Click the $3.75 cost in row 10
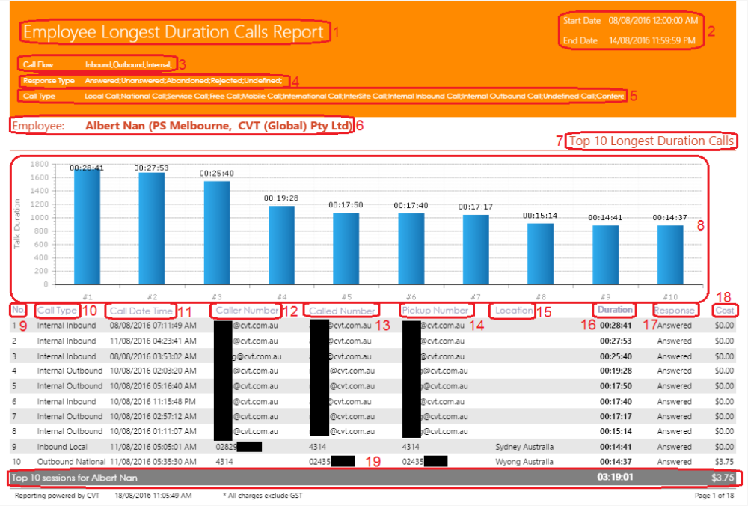Viewport: 748px width, 506px height. [x=724, y=462]
